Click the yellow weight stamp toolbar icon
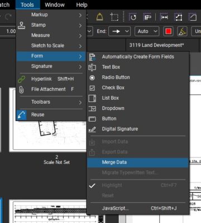Viewport: 201px width, 223px height. 99,17
